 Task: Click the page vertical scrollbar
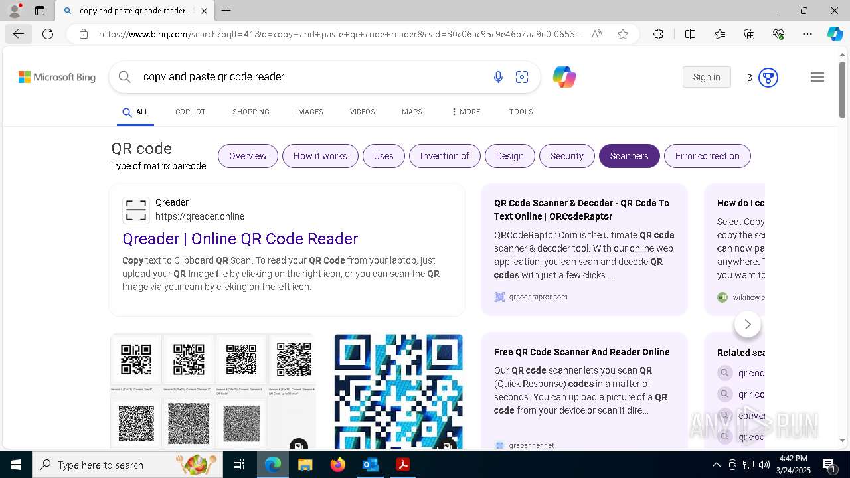842,90
